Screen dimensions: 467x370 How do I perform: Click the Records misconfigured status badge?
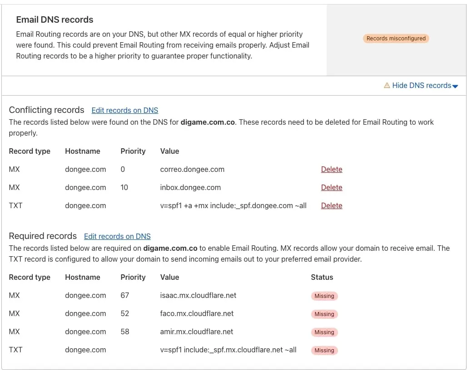tap(396, 39)
